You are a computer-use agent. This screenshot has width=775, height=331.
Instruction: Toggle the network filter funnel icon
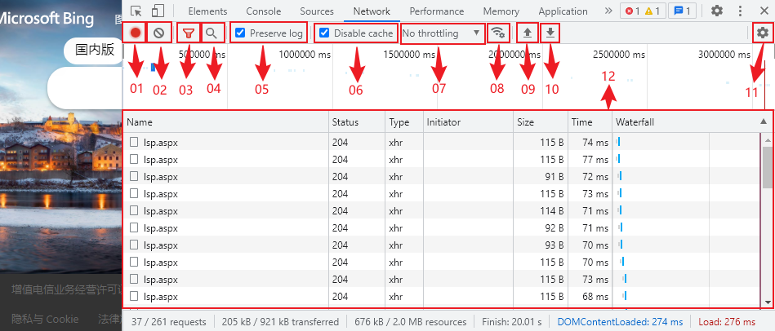coord(188,33)
